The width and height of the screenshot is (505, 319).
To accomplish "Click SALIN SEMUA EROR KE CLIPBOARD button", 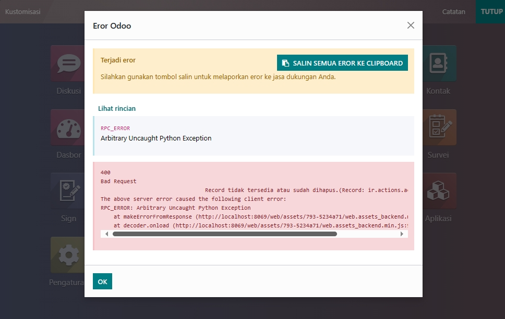I will point(342,63).
